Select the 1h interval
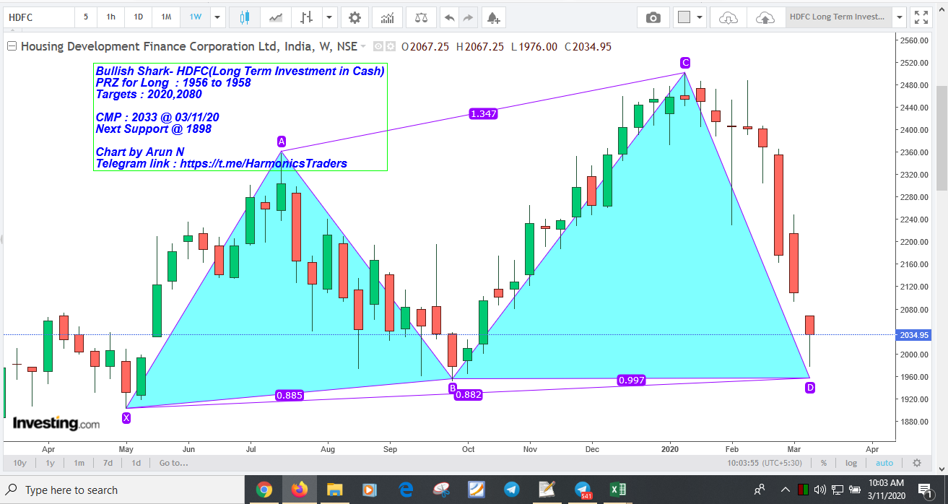Screen dimensions: 948x504 (110, 17)
